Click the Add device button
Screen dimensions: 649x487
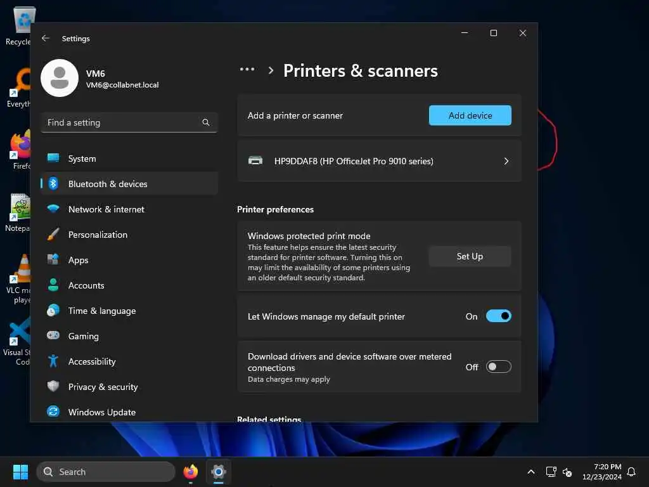(470, 115)
